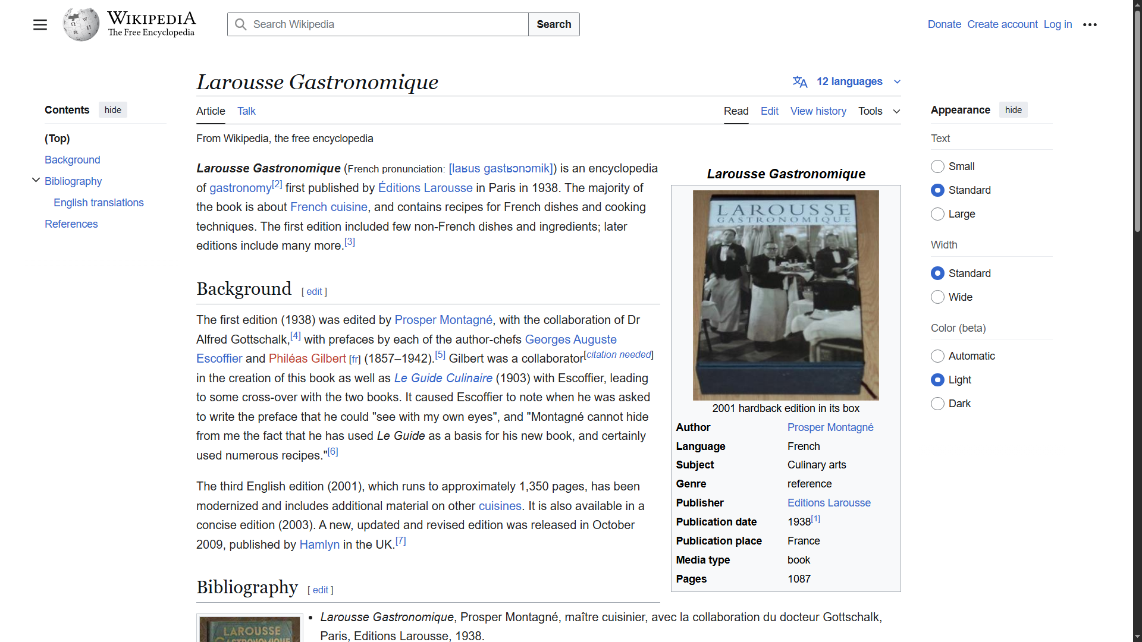Jump to Background in contents
1142x642 pixels.
click(73, 160)
